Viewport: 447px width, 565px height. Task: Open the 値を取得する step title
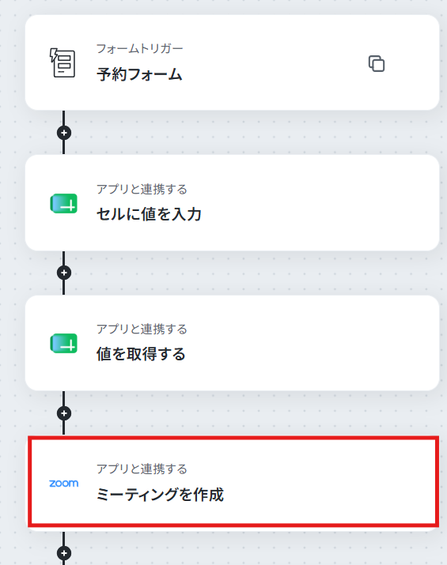click(x=141, y=354)
